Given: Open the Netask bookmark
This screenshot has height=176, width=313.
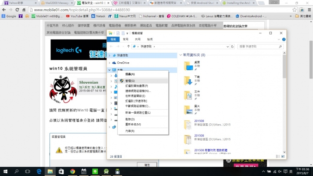Looking at the screenshot, I should click(98, 16).
